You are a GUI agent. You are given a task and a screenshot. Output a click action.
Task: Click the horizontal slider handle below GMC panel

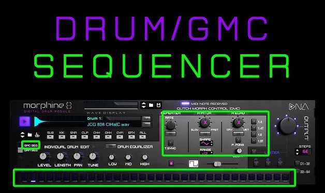tap(217, 164)
